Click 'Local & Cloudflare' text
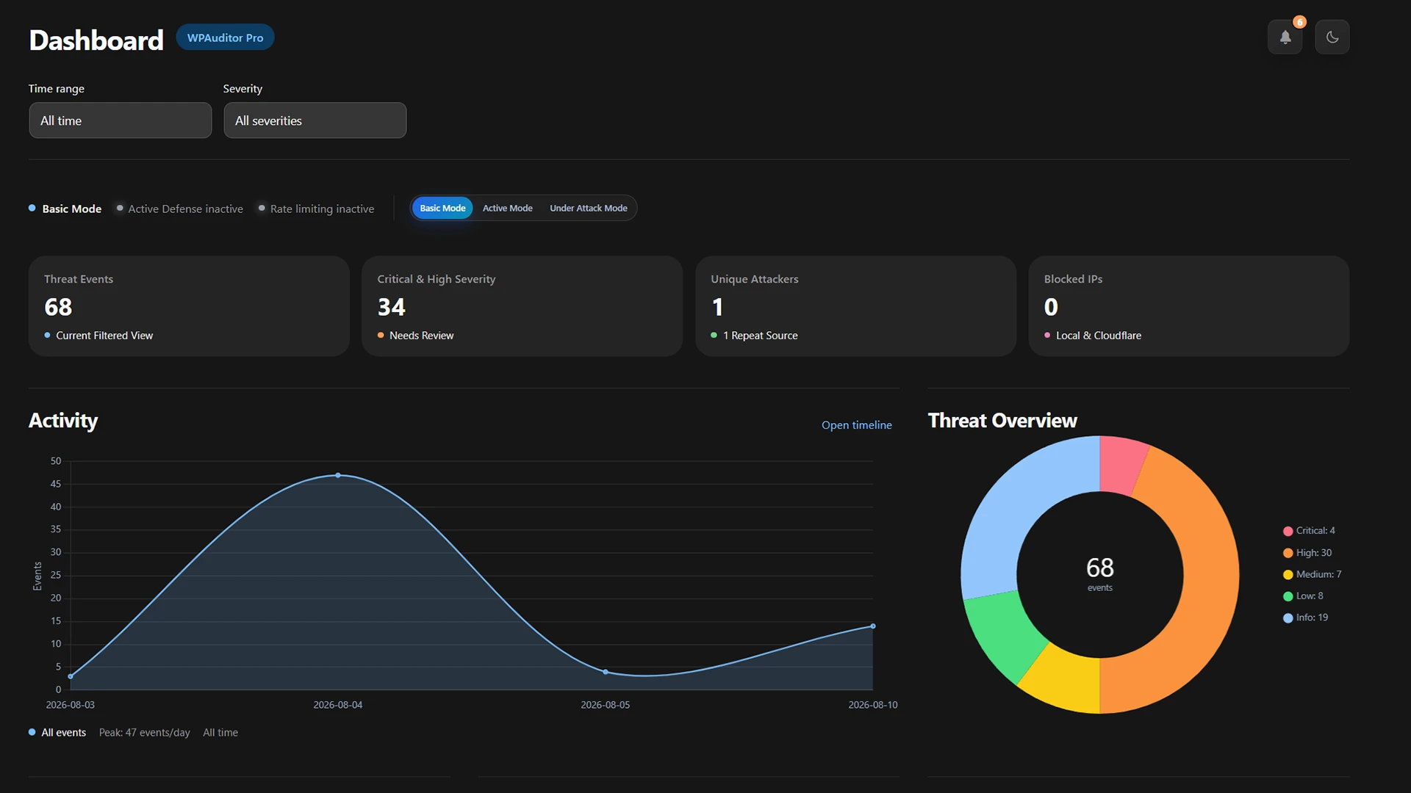 pyautogui.click(x=1099, y=336)
